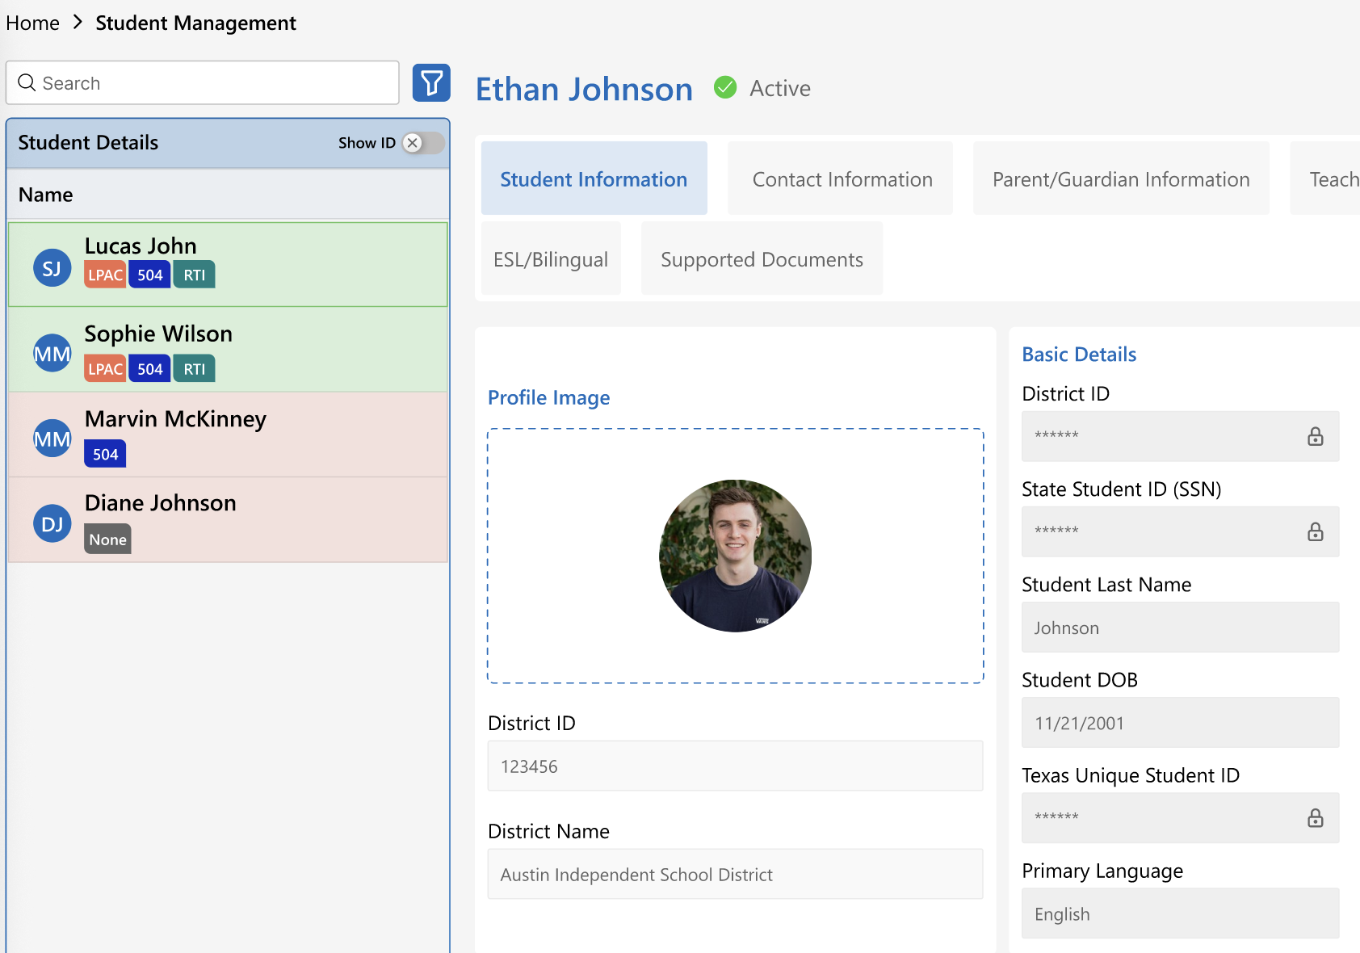Select Sophie Wilson in student list
Viewport: 1360px width, 953px height.
[x=228, y=350]
